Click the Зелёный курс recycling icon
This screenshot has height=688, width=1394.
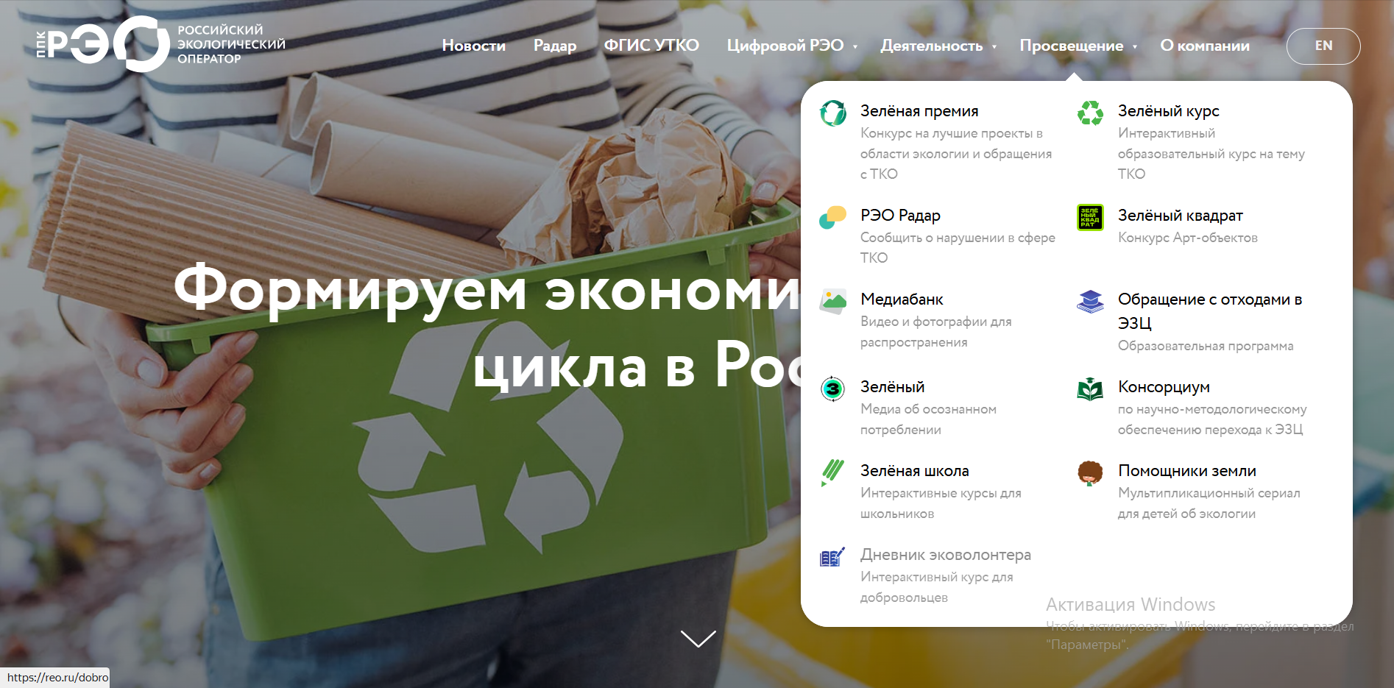tap(1090, 113)
